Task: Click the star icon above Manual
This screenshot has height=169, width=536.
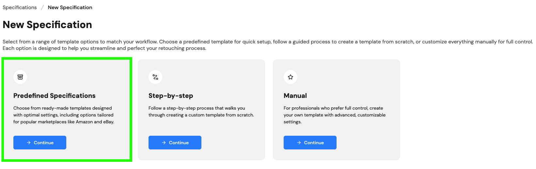Action: click(x=291, y=77)
